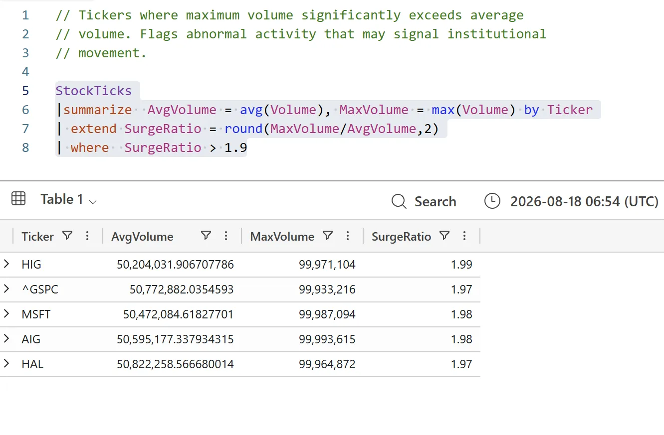Click the extend keyword on line 7
664x435 pixels.
coord(94,129)
